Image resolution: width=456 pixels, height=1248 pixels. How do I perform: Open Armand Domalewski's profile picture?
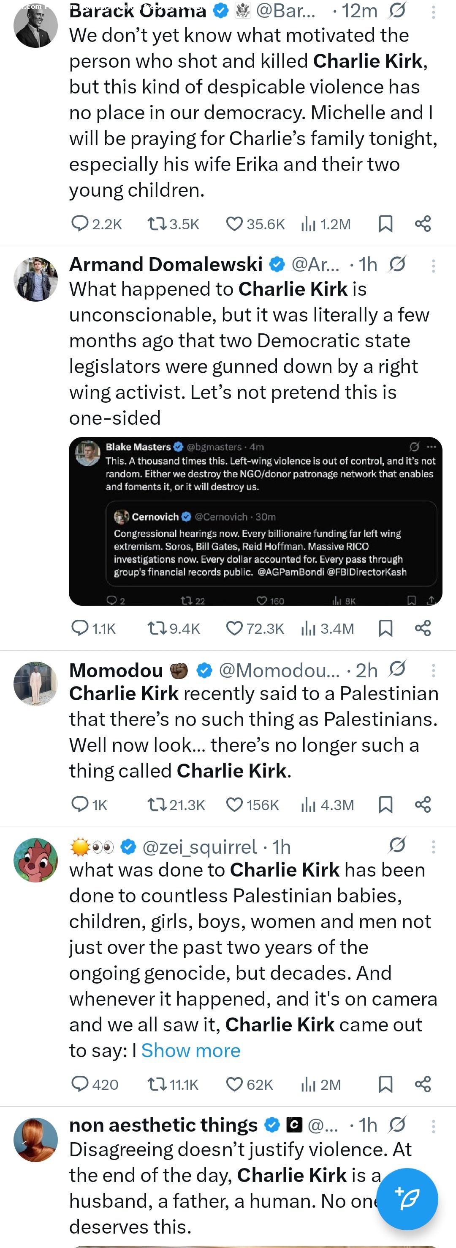click(35, 280)
